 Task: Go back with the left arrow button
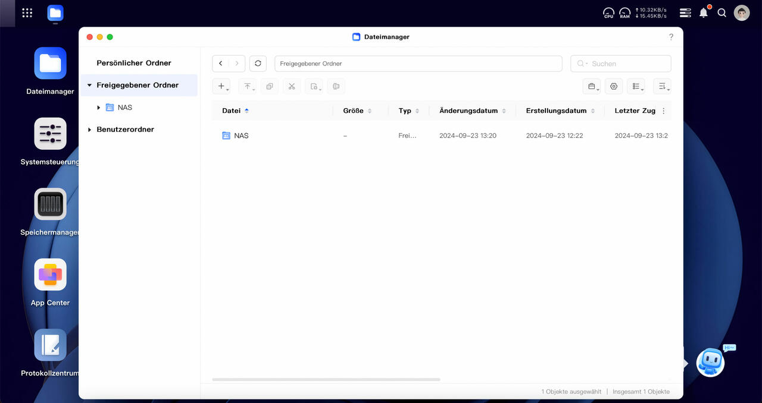coord(221,63)
